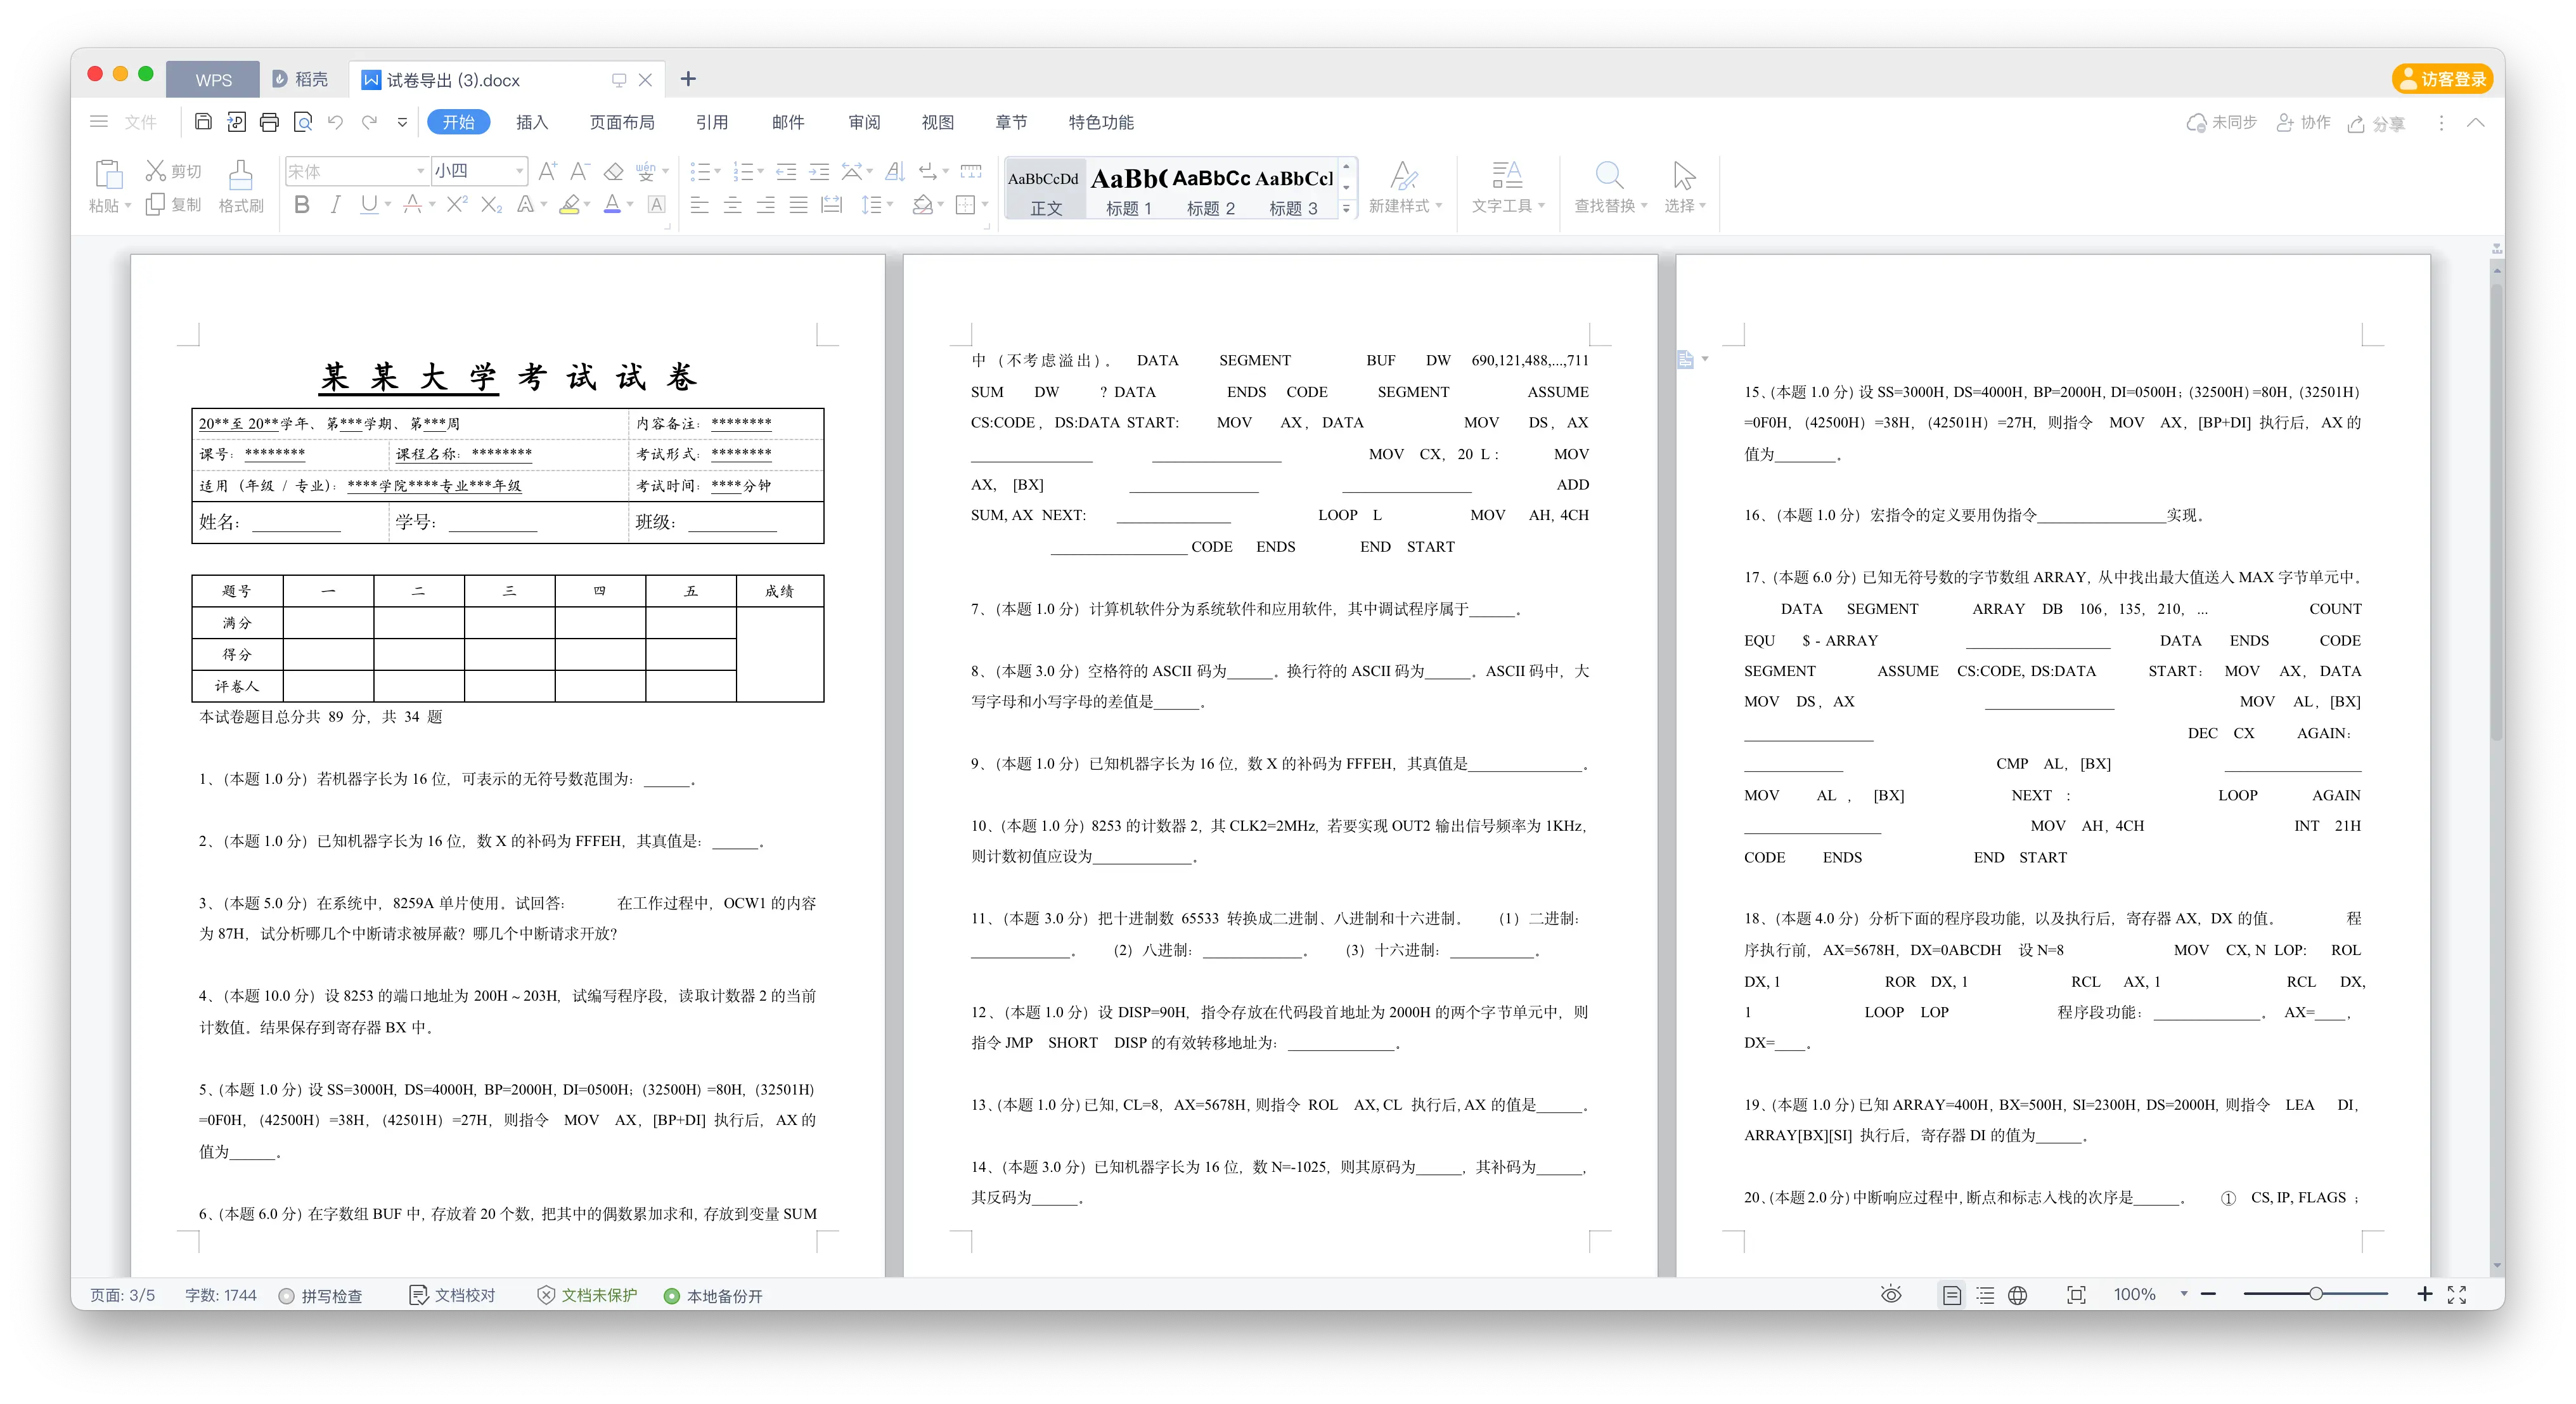Screen dimensions: 2576x1404
Task: Select the format painter 格式刷 icon
Action: point(241,186)
